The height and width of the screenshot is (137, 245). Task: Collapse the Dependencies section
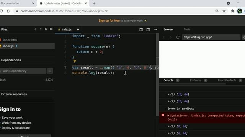click(x=11, y=60)
